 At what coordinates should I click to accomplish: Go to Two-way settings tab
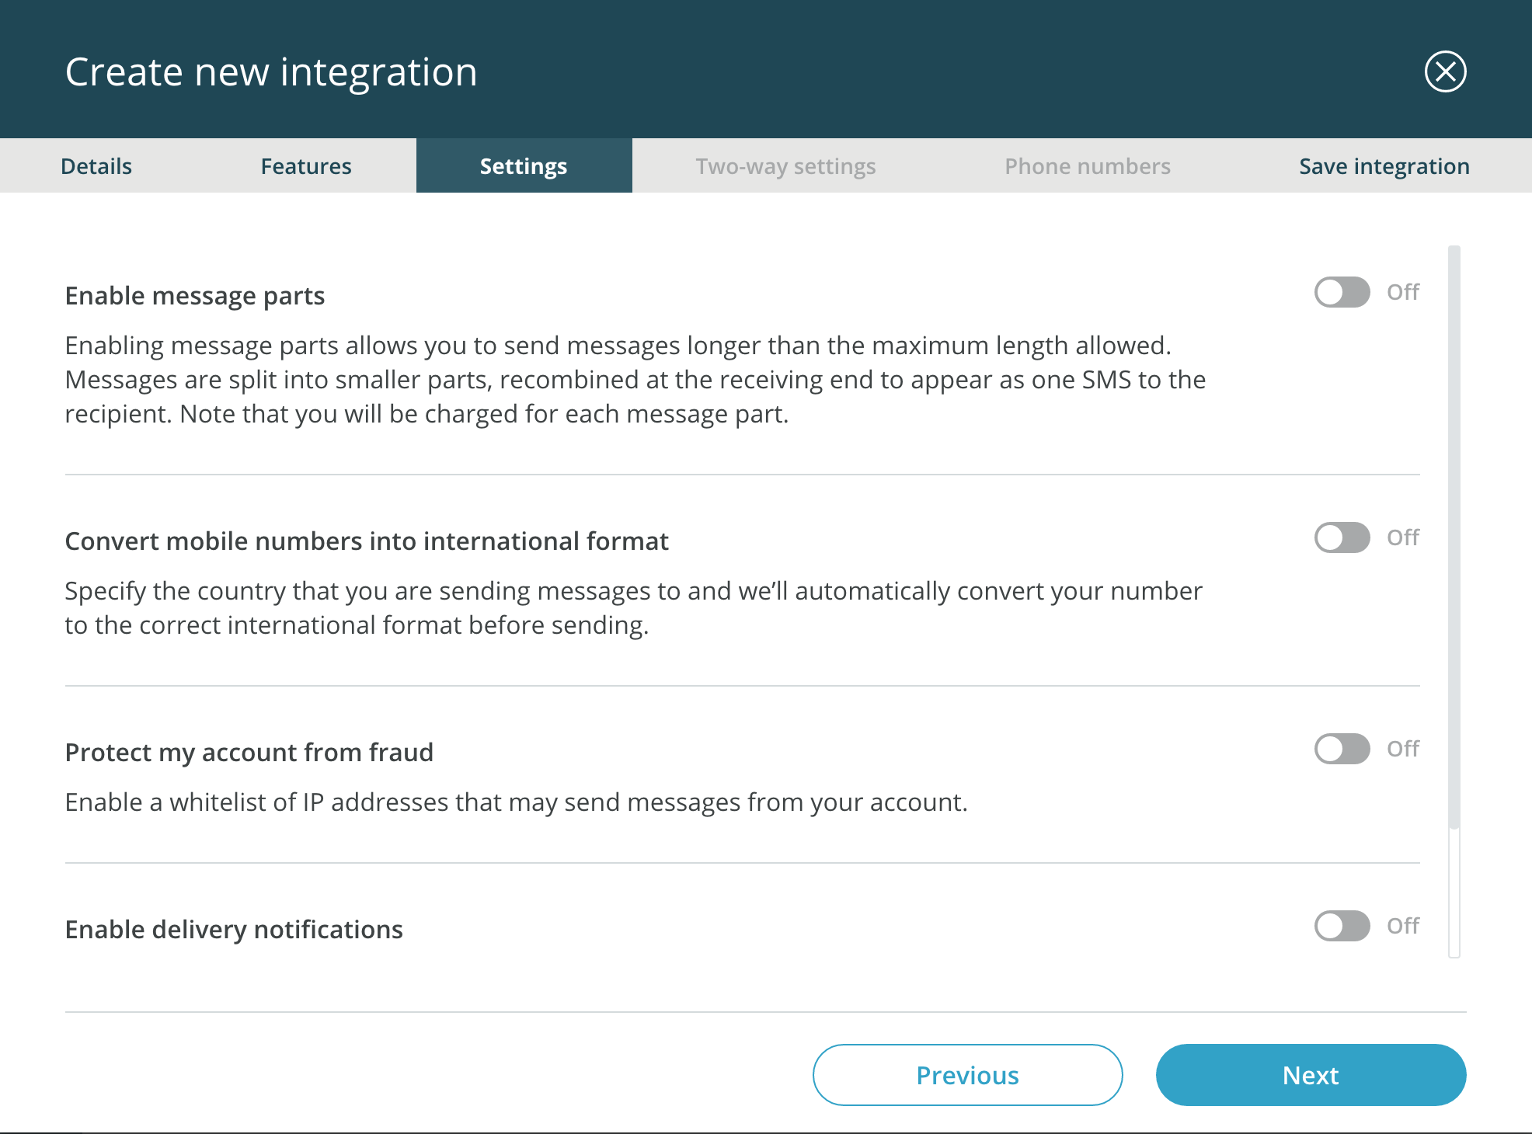(785, 166)
